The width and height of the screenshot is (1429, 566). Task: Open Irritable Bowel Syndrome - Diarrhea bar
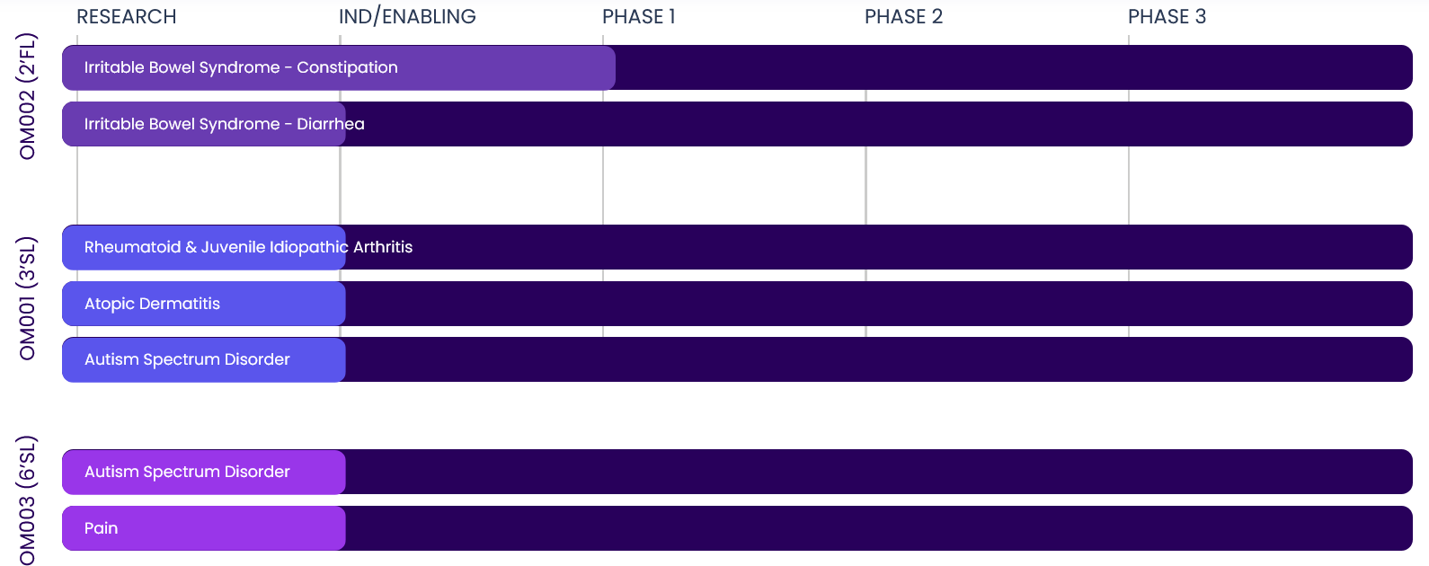coord(204,124)
